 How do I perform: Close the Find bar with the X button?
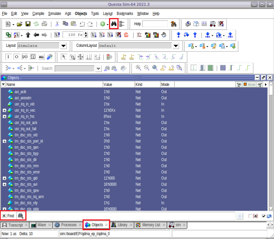[3, 216]
